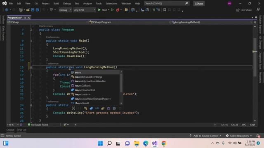Collapse the for loop outline

tap(31, 75)
